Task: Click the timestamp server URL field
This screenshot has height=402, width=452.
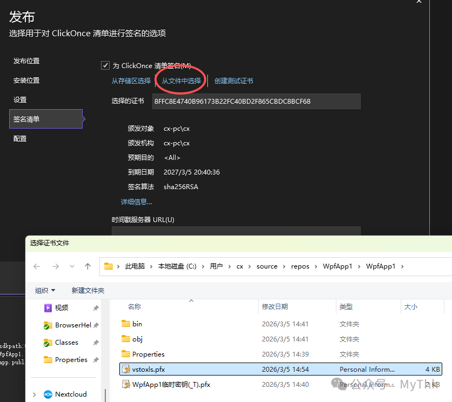Action: pyautogui.click(x=236, y=231)
